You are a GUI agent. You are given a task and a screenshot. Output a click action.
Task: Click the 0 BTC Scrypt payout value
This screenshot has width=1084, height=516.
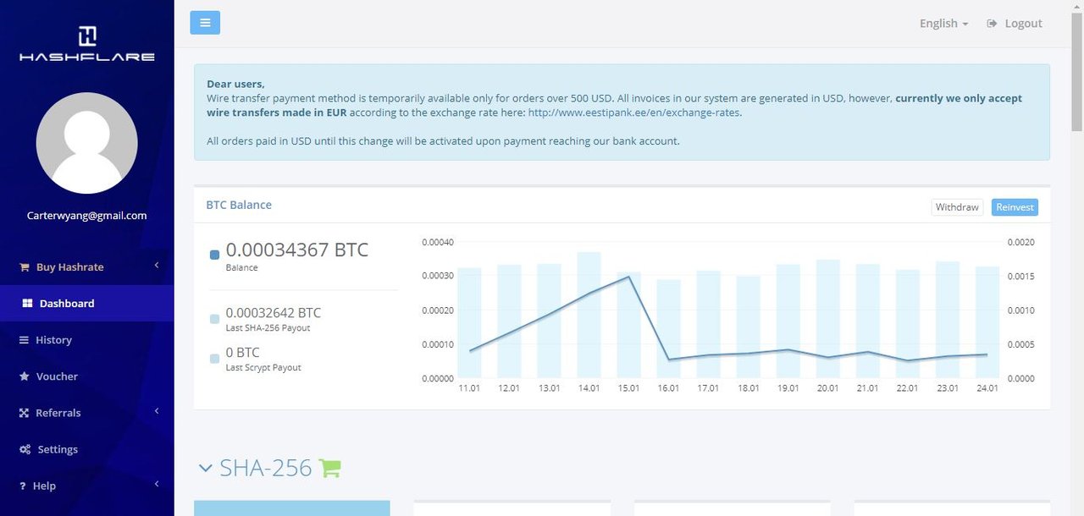[x=243, y=353]
